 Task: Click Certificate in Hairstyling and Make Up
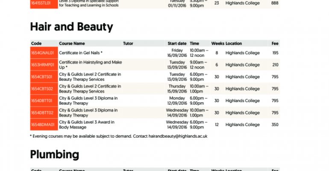tap(91, 65)
